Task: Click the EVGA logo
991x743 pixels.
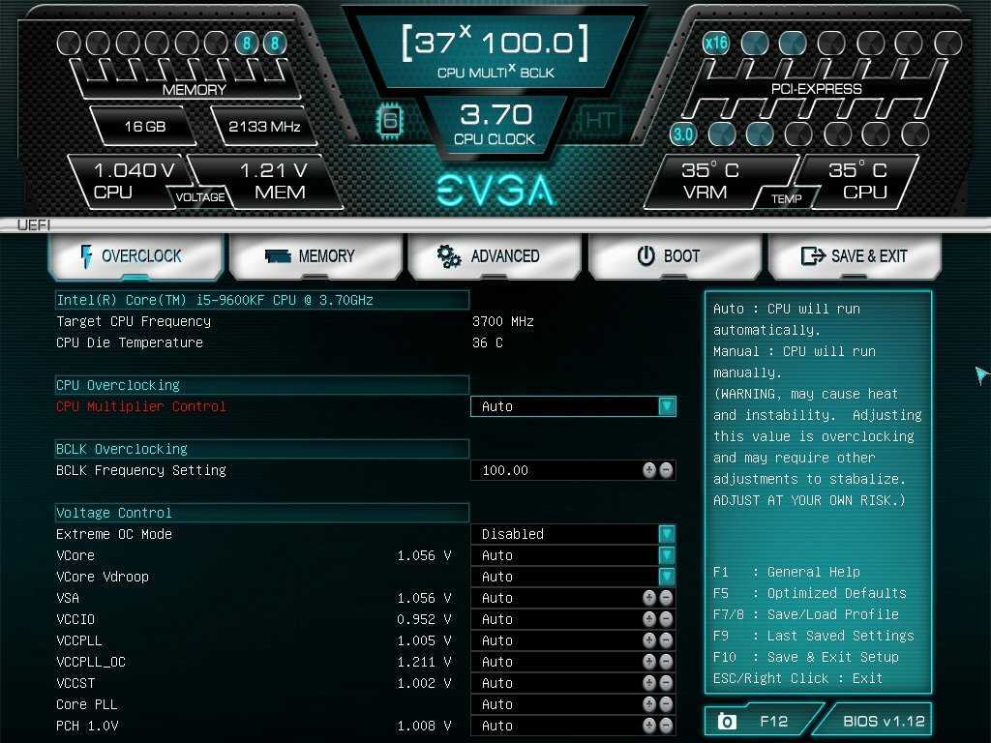Action: pos(495,190)
